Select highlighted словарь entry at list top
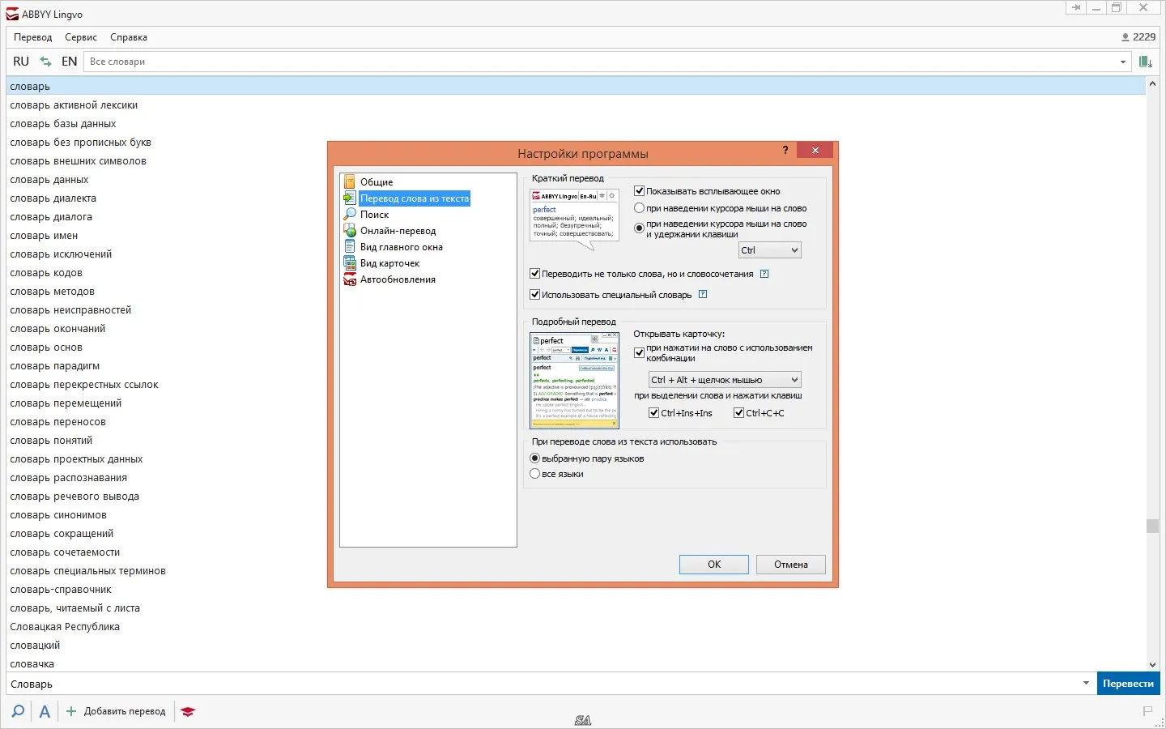1166x729 pixels. point(576,87)
